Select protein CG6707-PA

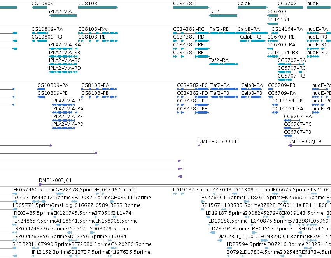click(298, 116)
